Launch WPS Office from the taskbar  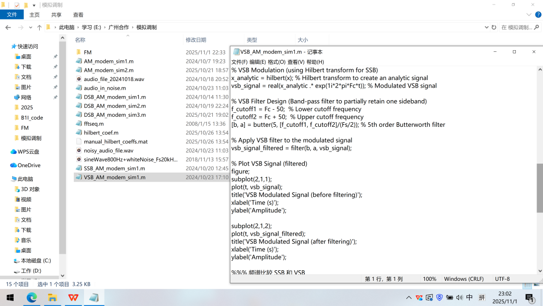pyautogui.click(x=73, y=298)
